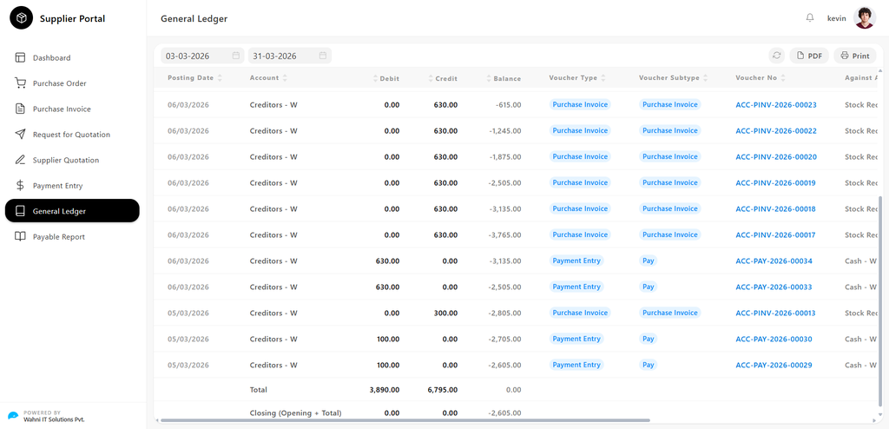Click the 03-03-2026 start date field
This screenshot has width=889, height=429.
coord(202,56)
